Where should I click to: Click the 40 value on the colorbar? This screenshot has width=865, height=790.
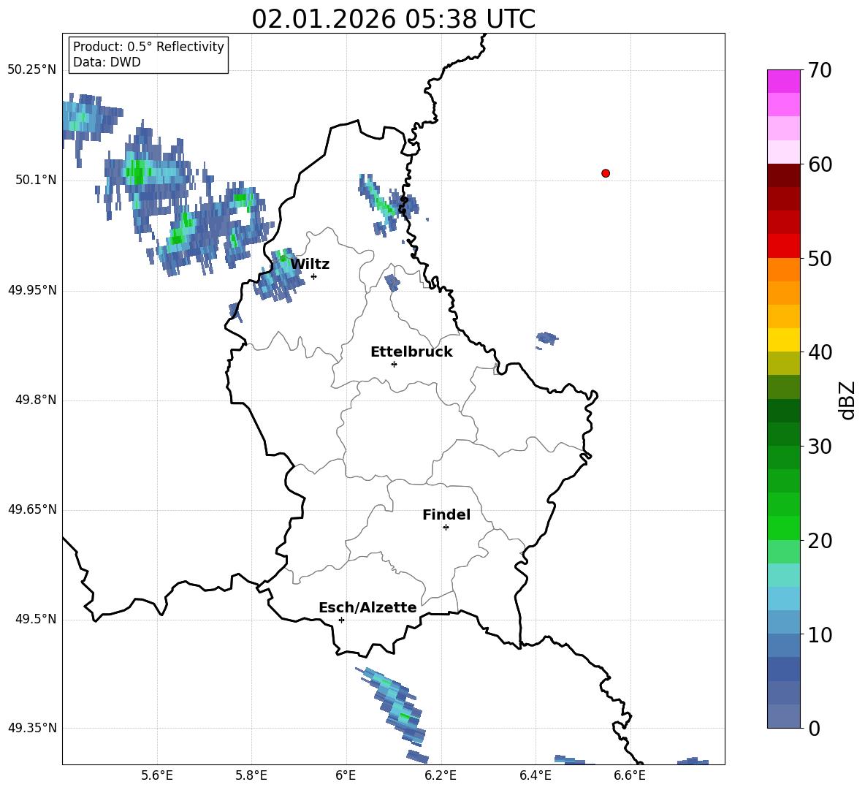[820, 352]
